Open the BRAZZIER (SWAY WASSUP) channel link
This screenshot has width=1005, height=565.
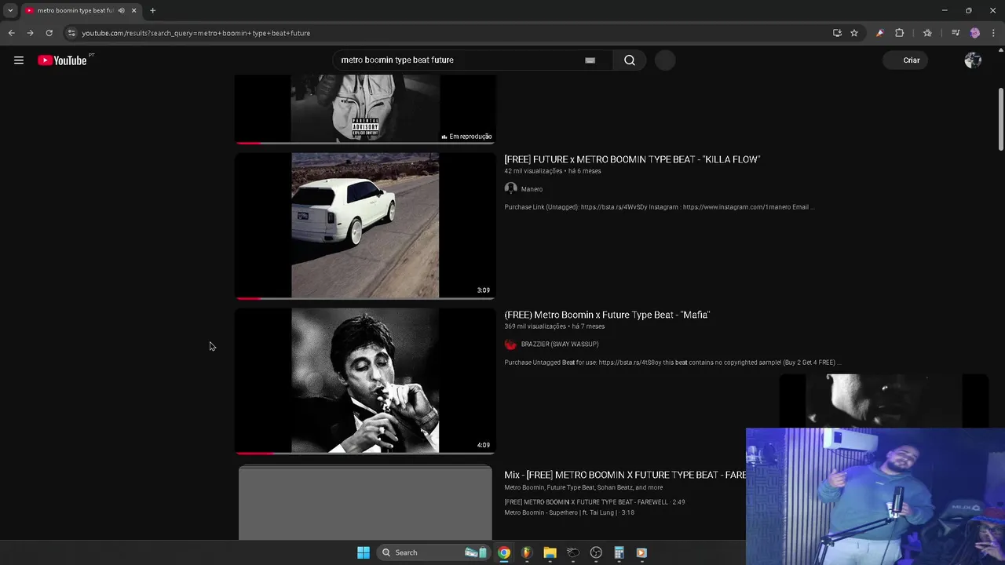pyautogui.click(x=560, y=344)
